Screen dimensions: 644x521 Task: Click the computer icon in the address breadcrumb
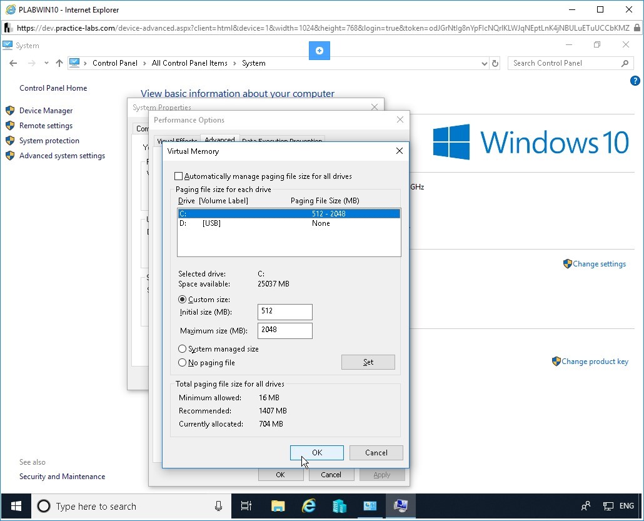click(x=74, y=63)
